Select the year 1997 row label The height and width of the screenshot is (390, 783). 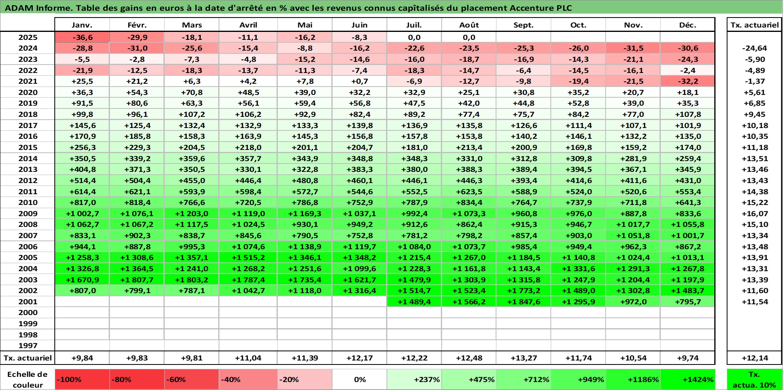click(28, 345)
